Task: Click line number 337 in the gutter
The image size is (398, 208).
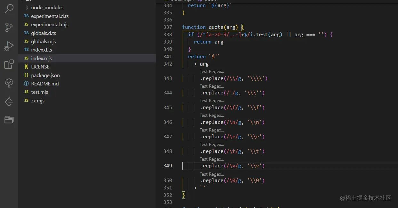Action: coord(168,27)
